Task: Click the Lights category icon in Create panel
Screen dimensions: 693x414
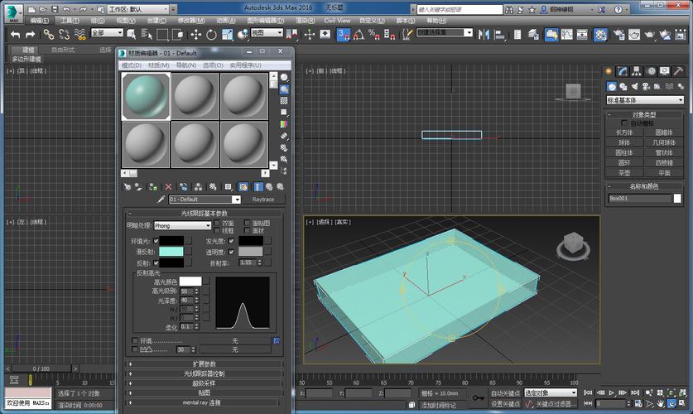Action: coord(633,86)
